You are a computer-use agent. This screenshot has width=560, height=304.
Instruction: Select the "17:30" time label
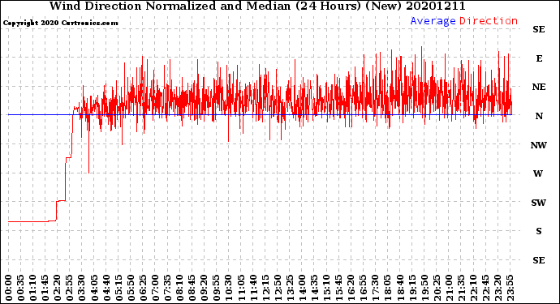[375, 288]
